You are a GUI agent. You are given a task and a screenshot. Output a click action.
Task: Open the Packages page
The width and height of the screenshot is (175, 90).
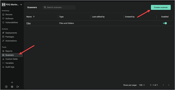pos(10,37)
